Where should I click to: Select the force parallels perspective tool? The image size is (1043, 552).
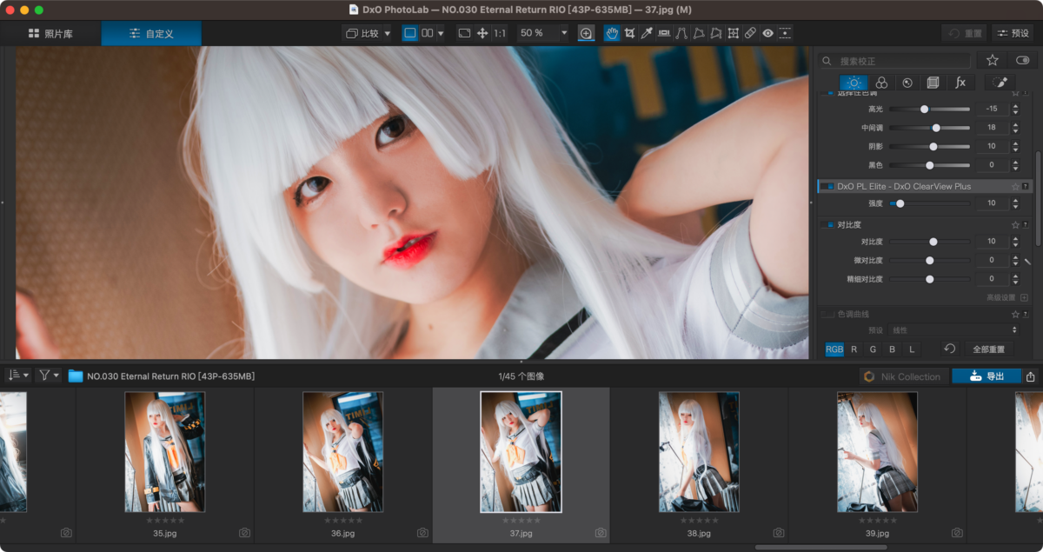coord(681,33)
